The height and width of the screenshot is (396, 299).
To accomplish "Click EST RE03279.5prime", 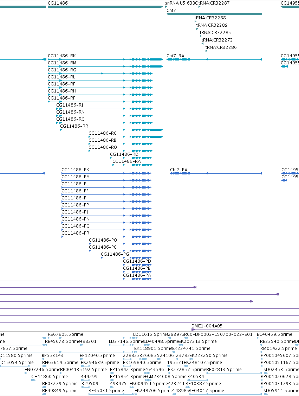I will pyautogui.click(x=60, y=384).
